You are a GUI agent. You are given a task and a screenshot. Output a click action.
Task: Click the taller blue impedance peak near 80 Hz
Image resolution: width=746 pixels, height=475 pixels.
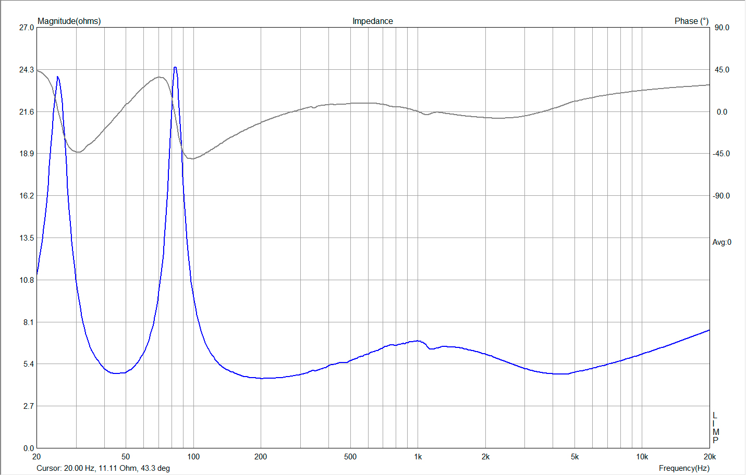click(x=175, y=68)
